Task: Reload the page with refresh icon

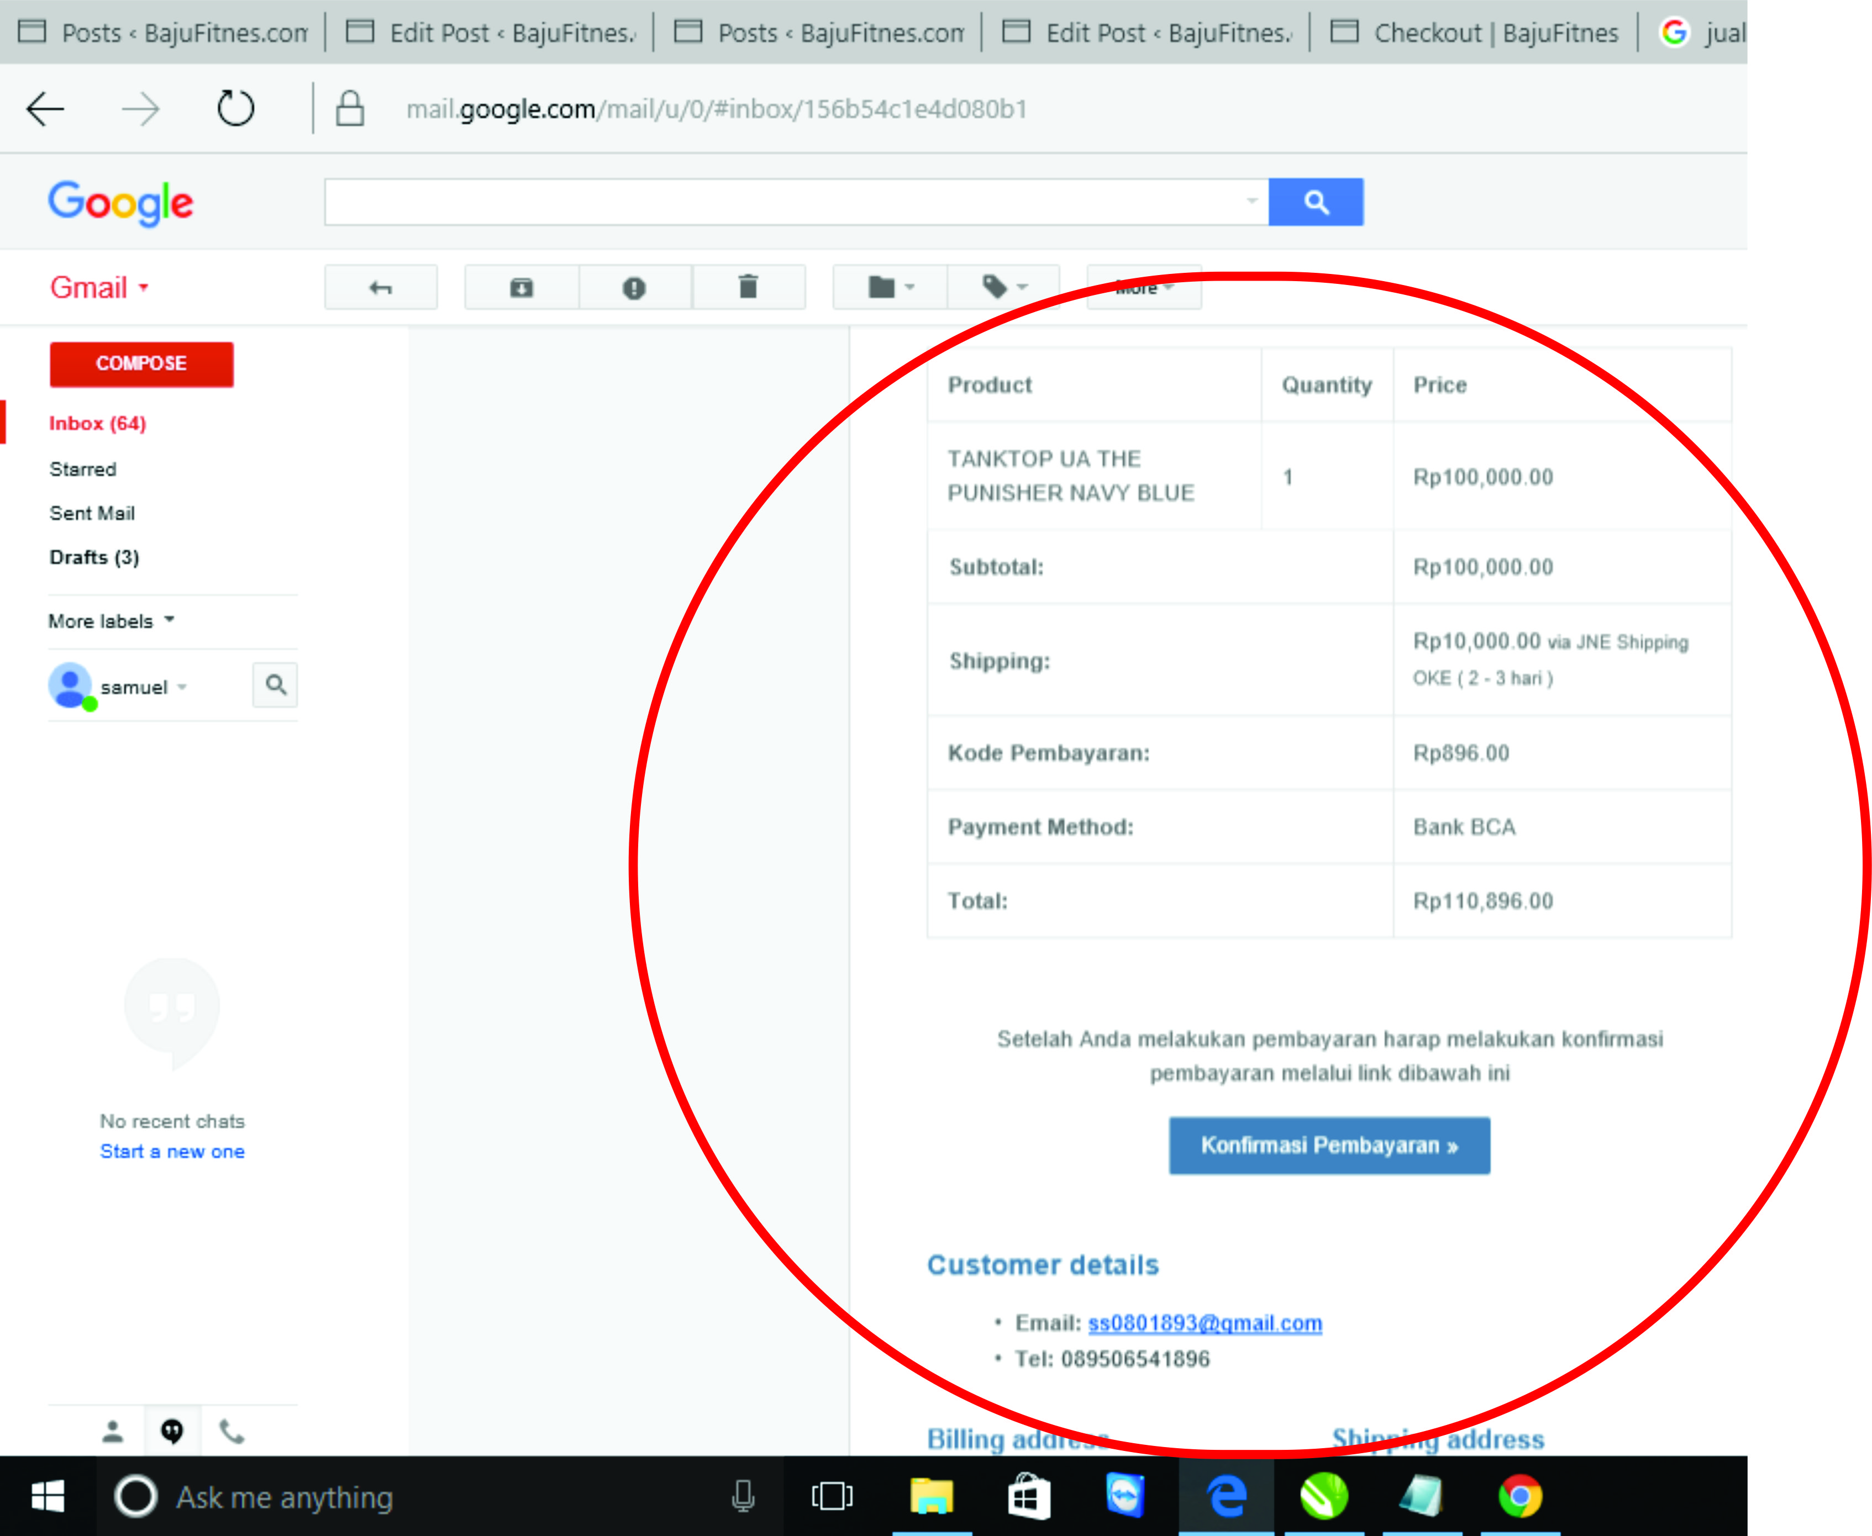Action: click(235, 109)
